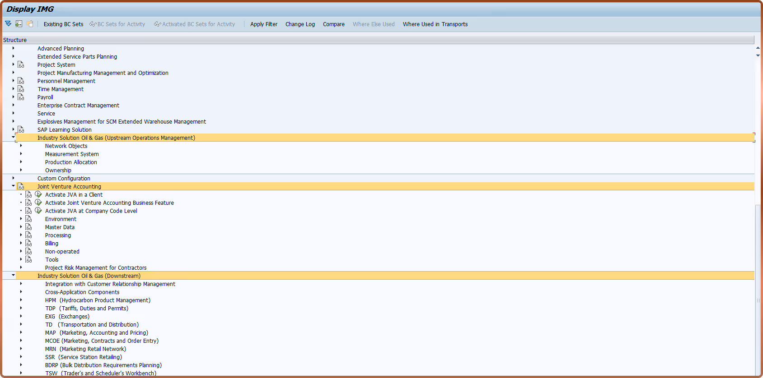Click the Compare toolbar button

(x=334, y=24)
